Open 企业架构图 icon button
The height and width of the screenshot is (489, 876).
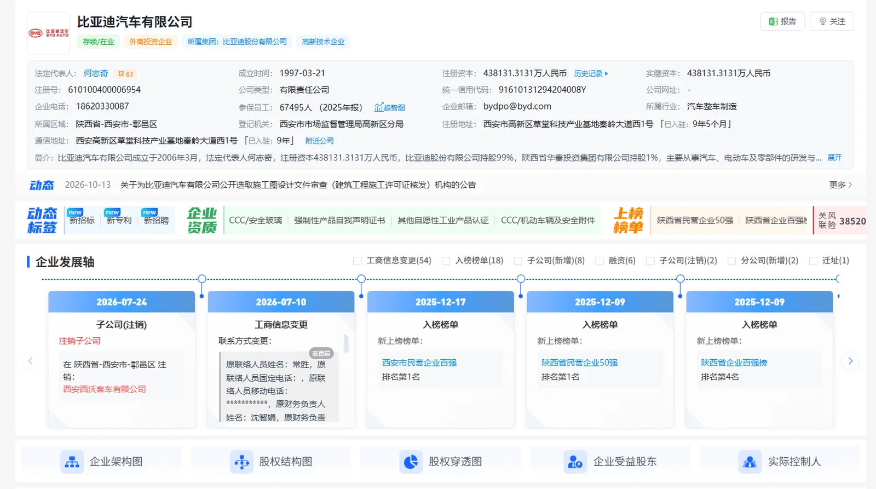tap(101, 462)
